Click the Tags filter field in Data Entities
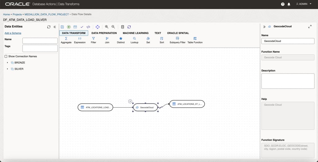 coord(40,48)
